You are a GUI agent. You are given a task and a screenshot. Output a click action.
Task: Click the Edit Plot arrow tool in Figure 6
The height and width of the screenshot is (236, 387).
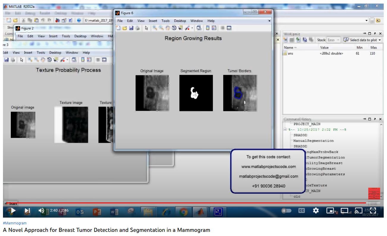[x=146, y=28]
